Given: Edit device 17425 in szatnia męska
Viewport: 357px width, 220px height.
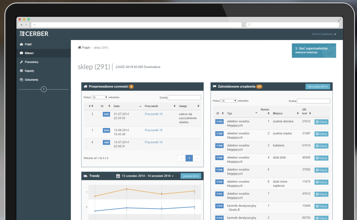Looking at the screenshot, I should click(x=321, y=134).
